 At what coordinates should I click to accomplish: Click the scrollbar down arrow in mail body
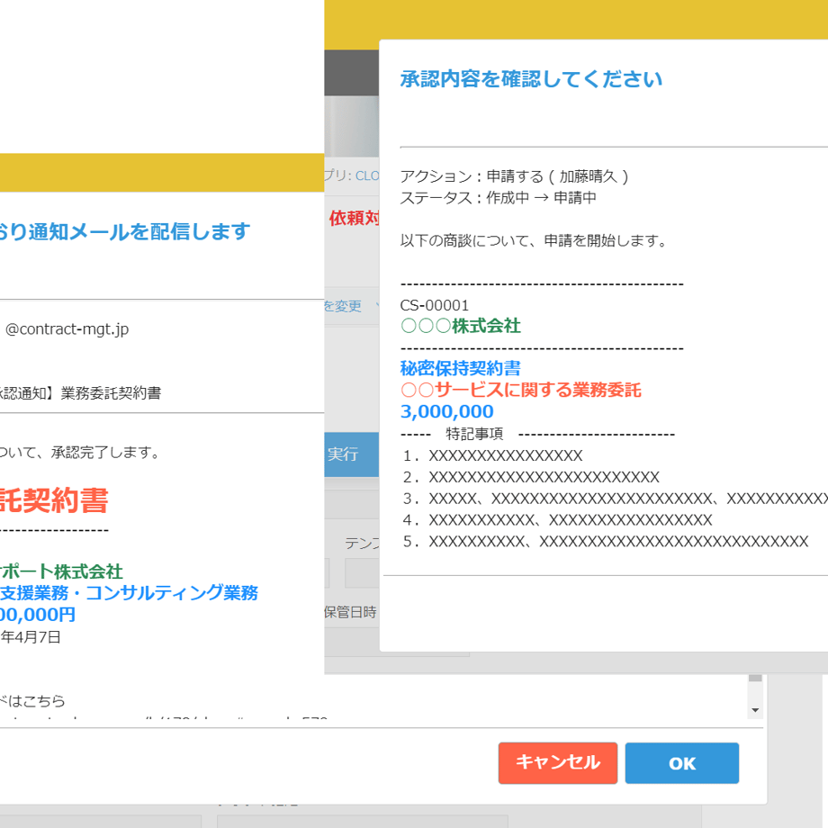[x=755, y=710]
